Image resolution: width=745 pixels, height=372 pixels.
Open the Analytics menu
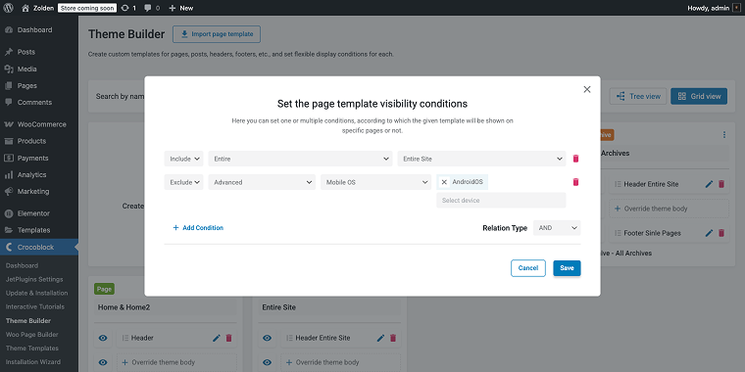point(31,174)
